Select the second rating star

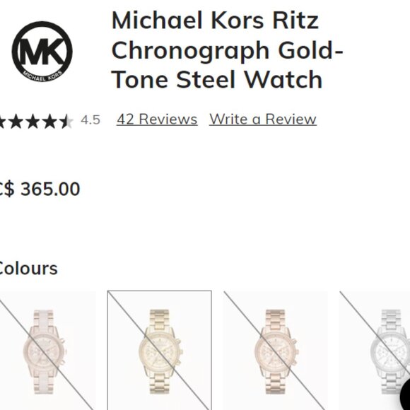16,122
